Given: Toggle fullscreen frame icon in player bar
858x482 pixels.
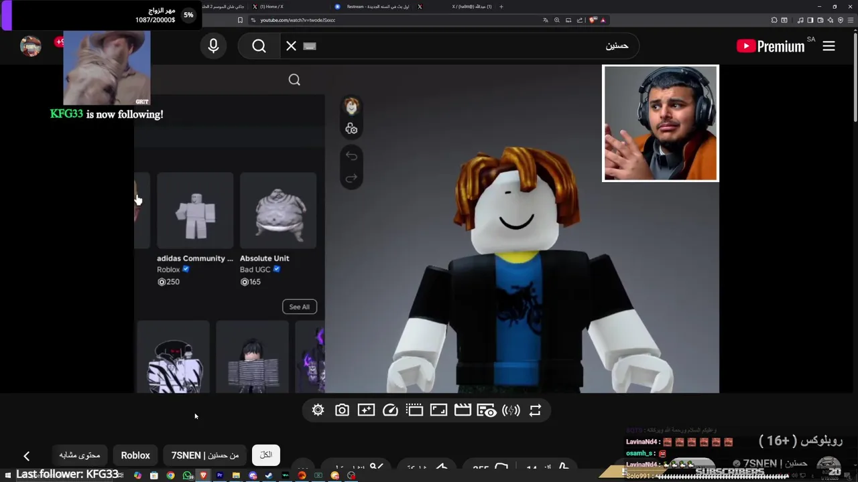Looking at the screenshot, I should (438, 410).
